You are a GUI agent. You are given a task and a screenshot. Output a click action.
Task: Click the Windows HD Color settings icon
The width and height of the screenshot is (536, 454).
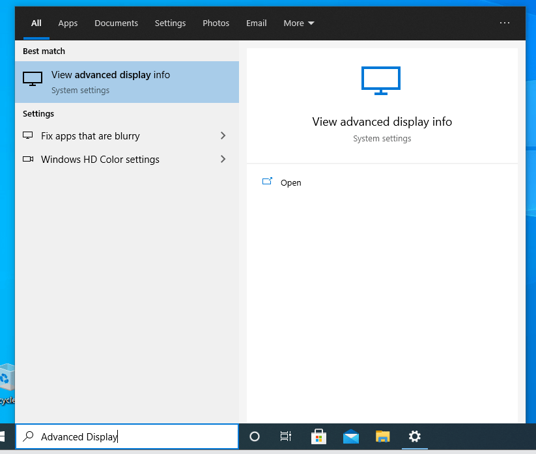click(x=27, y=159)
